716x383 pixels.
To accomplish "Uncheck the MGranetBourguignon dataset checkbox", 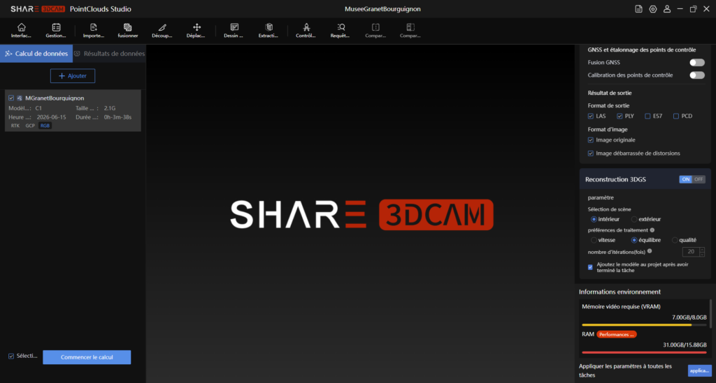I will click(11, 98).
